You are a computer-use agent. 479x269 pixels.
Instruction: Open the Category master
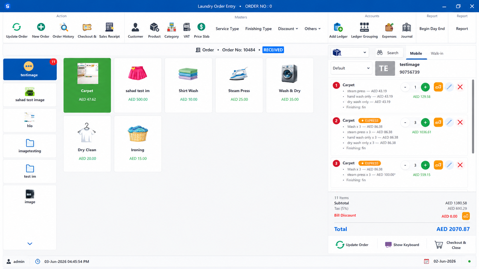click(172, 31)
